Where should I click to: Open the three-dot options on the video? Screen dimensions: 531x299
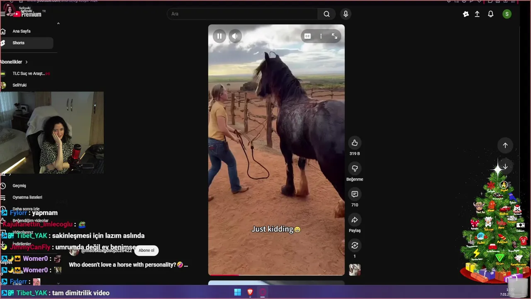click(321, 36)
